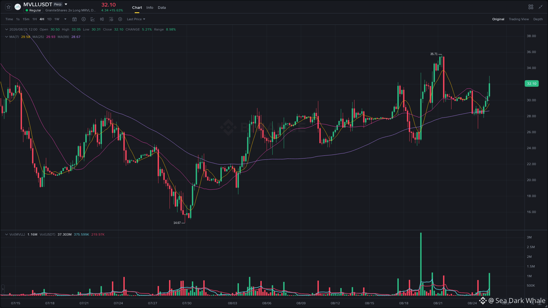Select the 4H interval
Viewport: 548px width, 308px height.
(42, 19)
